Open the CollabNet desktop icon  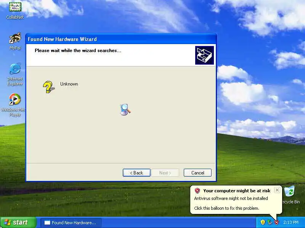click(x=15, y=10)
